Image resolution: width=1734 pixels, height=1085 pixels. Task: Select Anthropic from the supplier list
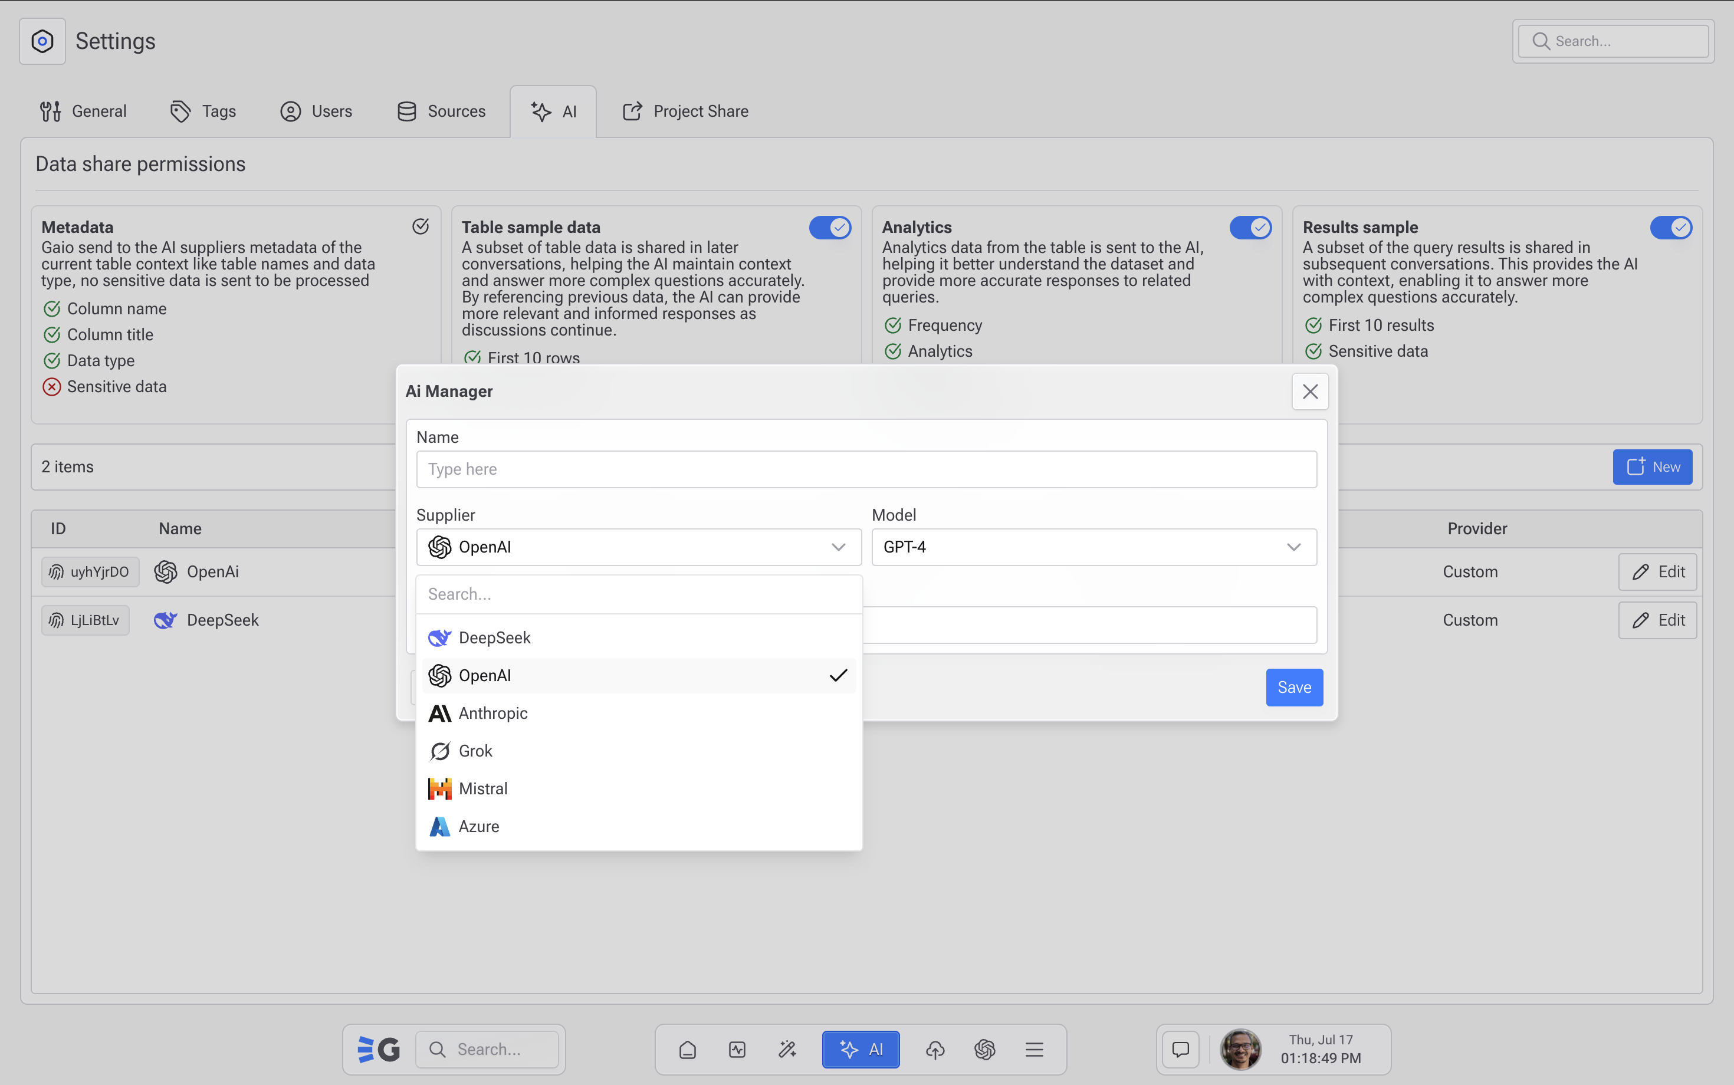[493, 714]
